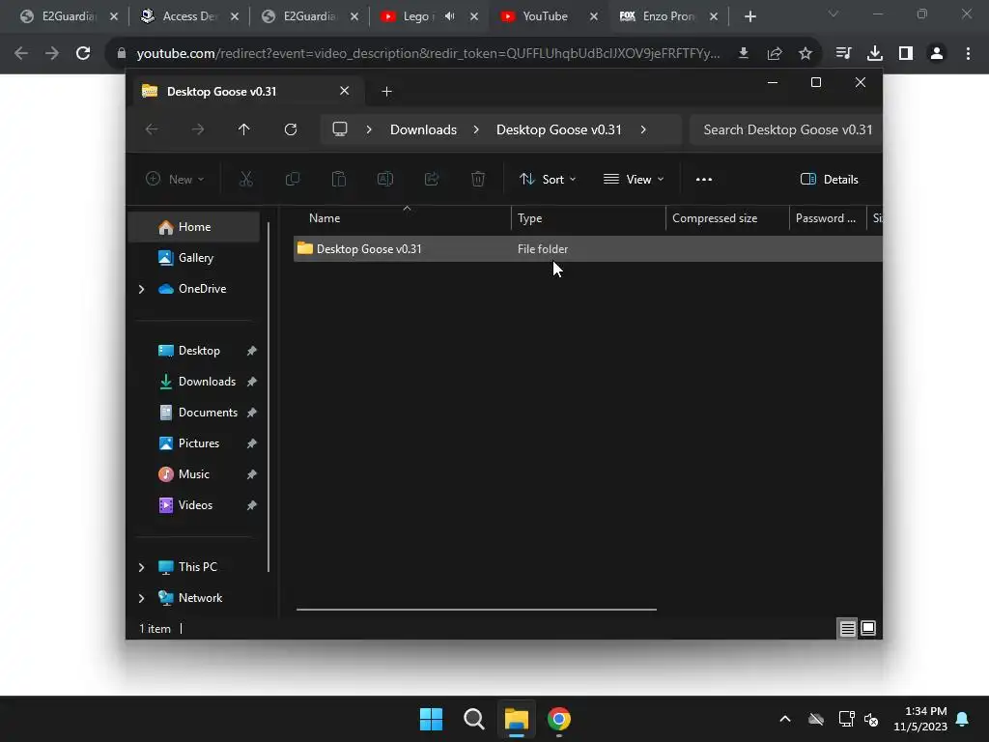
Task: Click the Search Desktop Goose v0.31 box
Action: click(x=786, y=129)
